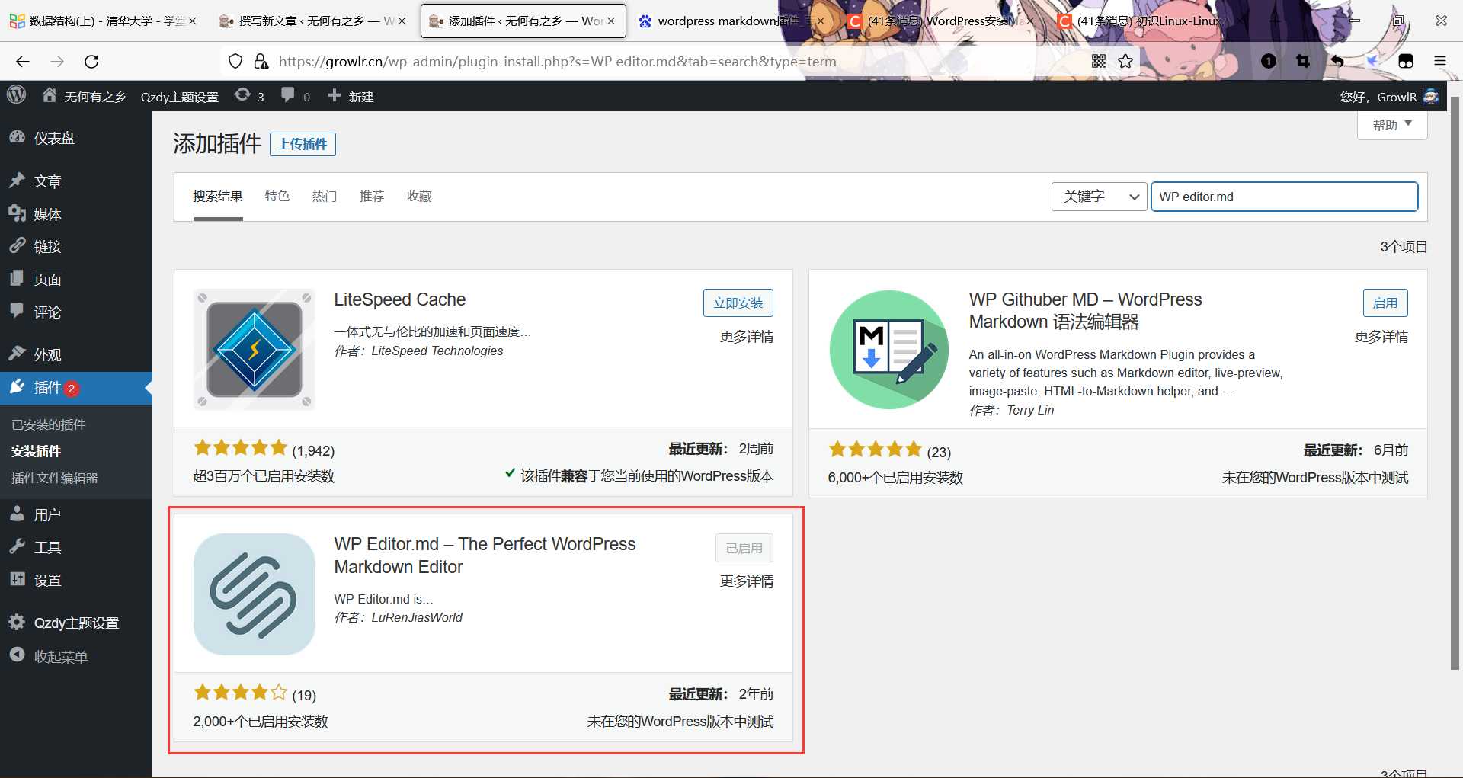Switch to 收藏 favorites tab
The image size is (1463, 778).
point(419,197)
